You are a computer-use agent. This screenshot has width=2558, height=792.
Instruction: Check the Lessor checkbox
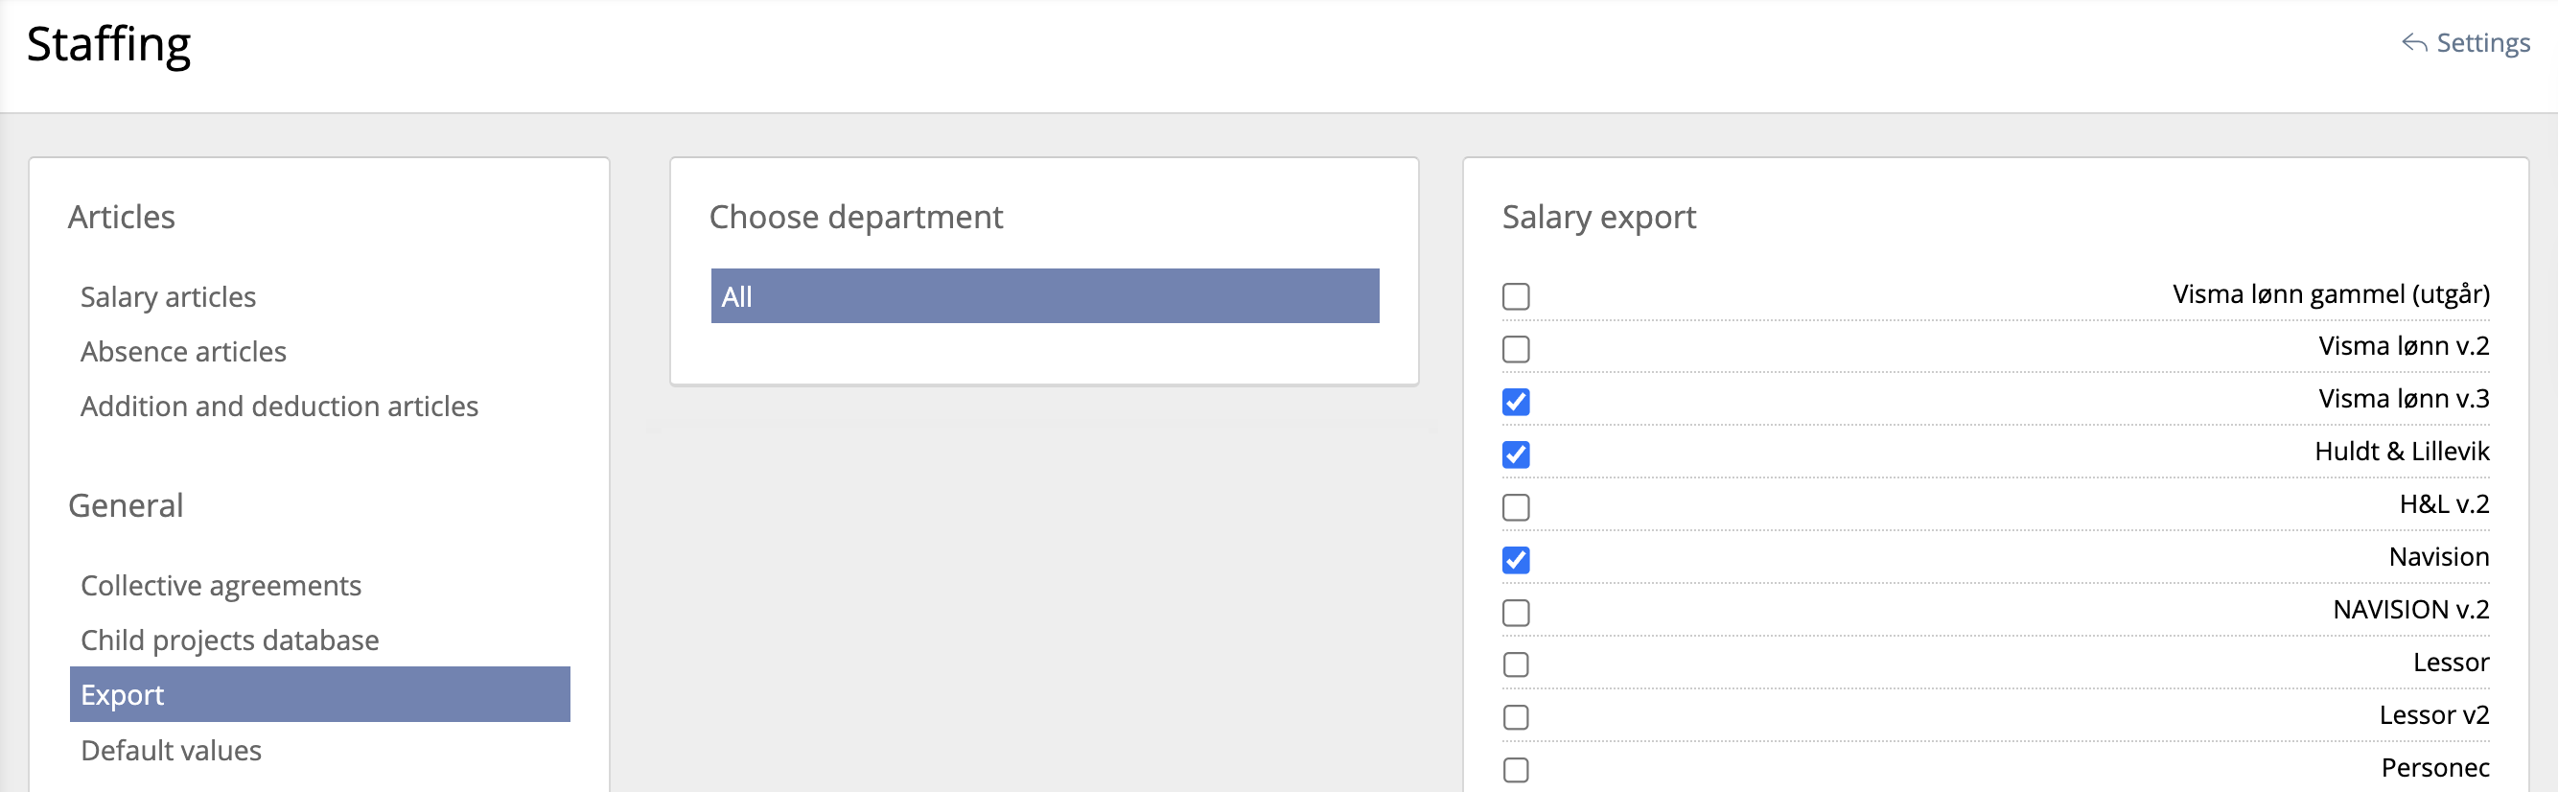click(1515, 665)
